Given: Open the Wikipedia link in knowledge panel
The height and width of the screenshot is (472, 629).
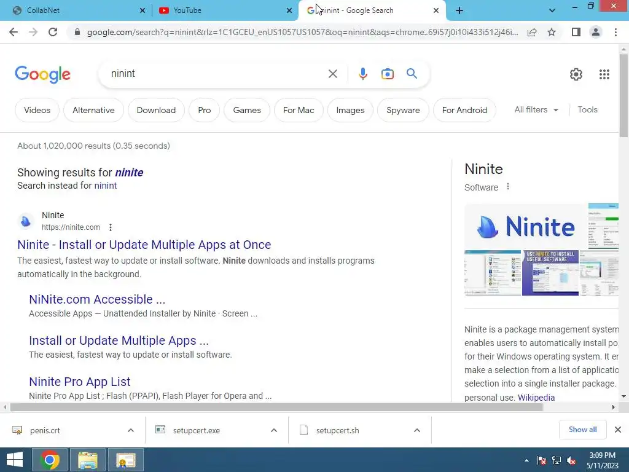Looking at the screenshot, I should pyautogui.click(x=536, y=398).
